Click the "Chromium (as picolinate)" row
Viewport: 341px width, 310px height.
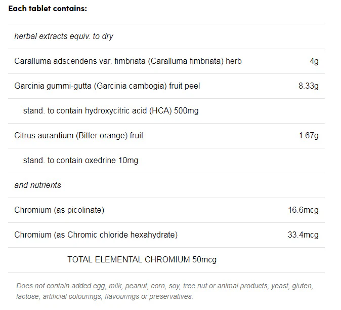click(59, 210)
